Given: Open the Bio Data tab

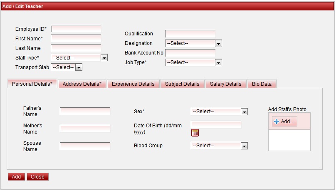Looking at the screenshot, I should coord(262,84).
